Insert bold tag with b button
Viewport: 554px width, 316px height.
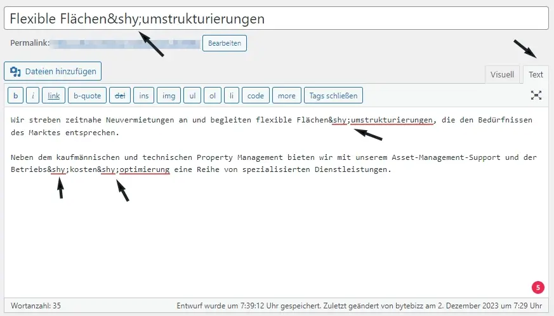point(15,95)
